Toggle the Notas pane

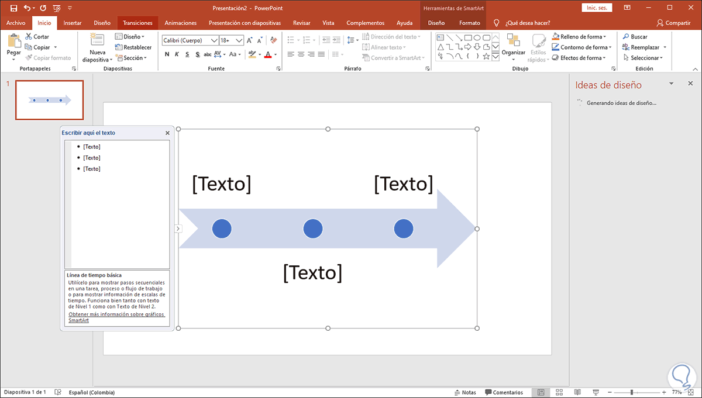[464, 392]
